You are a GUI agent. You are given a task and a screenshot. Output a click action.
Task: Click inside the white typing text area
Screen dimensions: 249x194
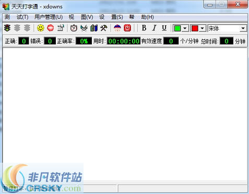pos(125,115)
